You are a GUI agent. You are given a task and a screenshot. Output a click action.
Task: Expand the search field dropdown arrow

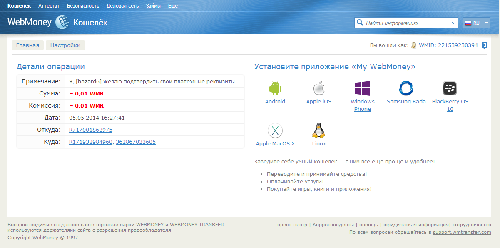point(453,23)
